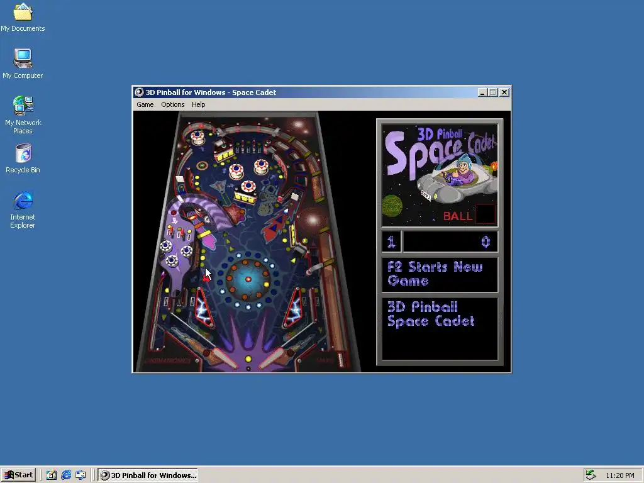The image size is (644, 483).
Task: Maximize the 3D Pinball window
Action: [493, 92]
